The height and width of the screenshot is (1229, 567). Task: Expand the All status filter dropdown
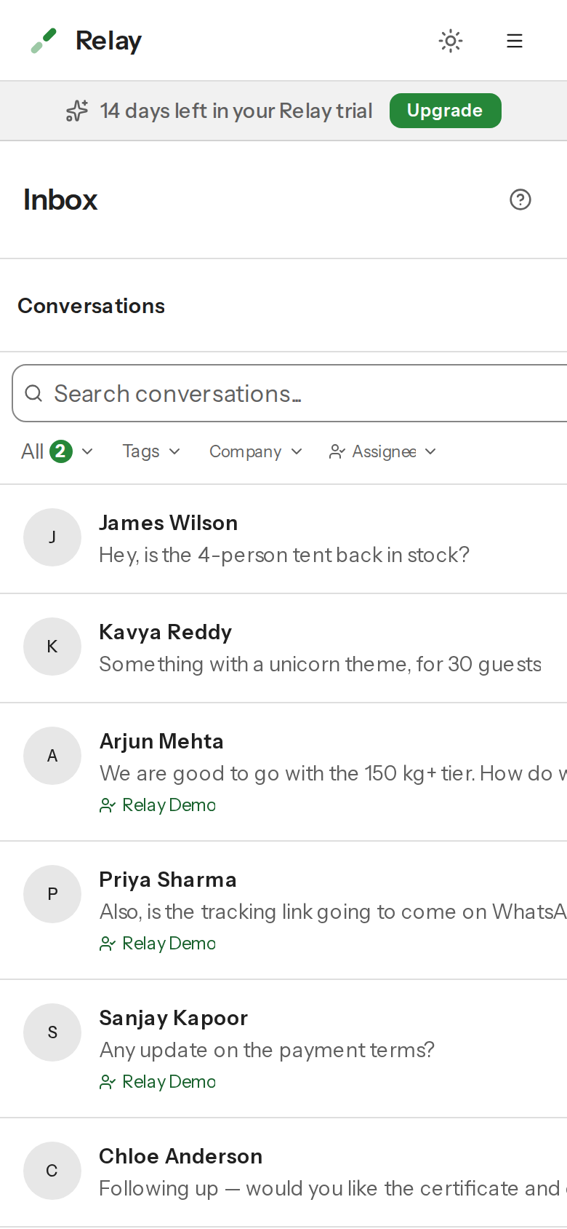click(x=57, y=451)
